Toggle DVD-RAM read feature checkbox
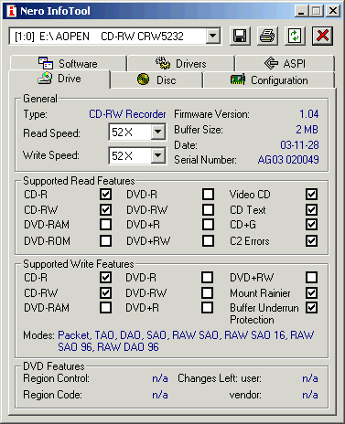The image size is (345, 424). point(105,225)
